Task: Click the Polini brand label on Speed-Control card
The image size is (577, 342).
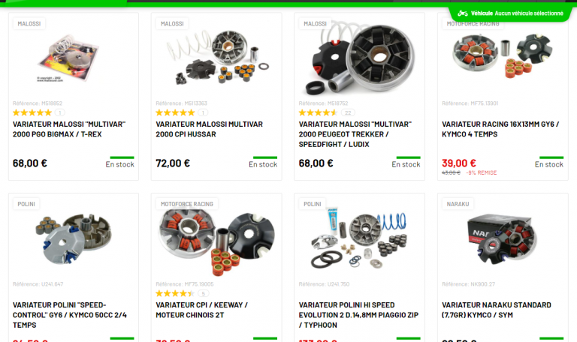Action: tap(26, 204)
